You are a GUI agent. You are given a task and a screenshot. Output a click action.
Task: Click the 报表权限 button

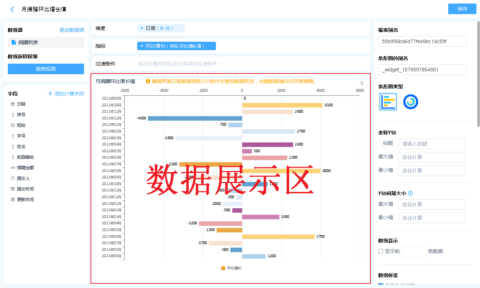click(46, 69)
